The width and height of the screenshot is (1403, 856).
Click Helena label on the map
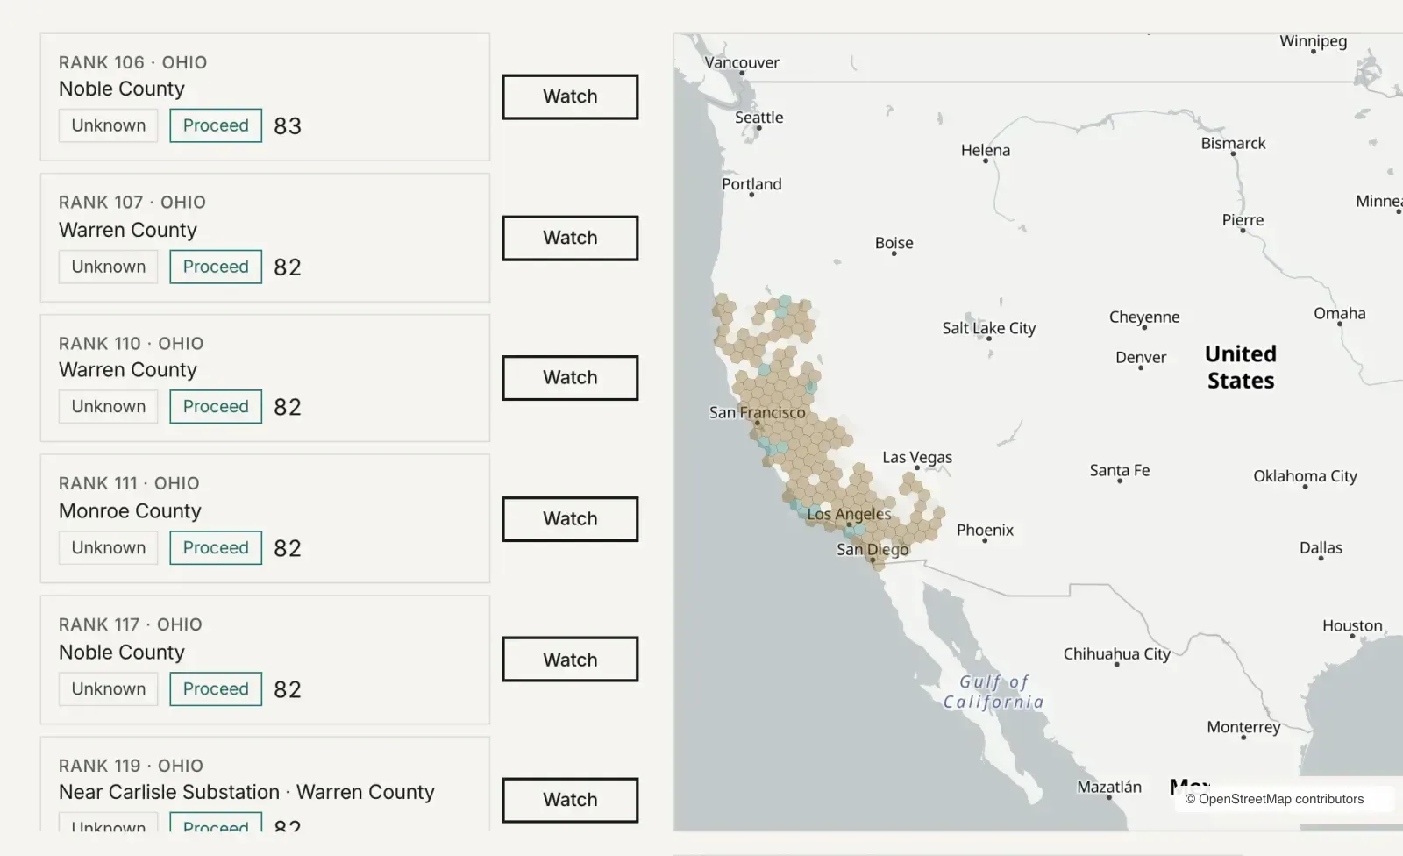986,150
